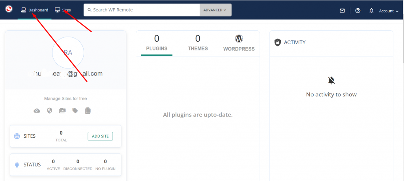Click the ACTIVE status count
The image size is (404, 181).
53,164
